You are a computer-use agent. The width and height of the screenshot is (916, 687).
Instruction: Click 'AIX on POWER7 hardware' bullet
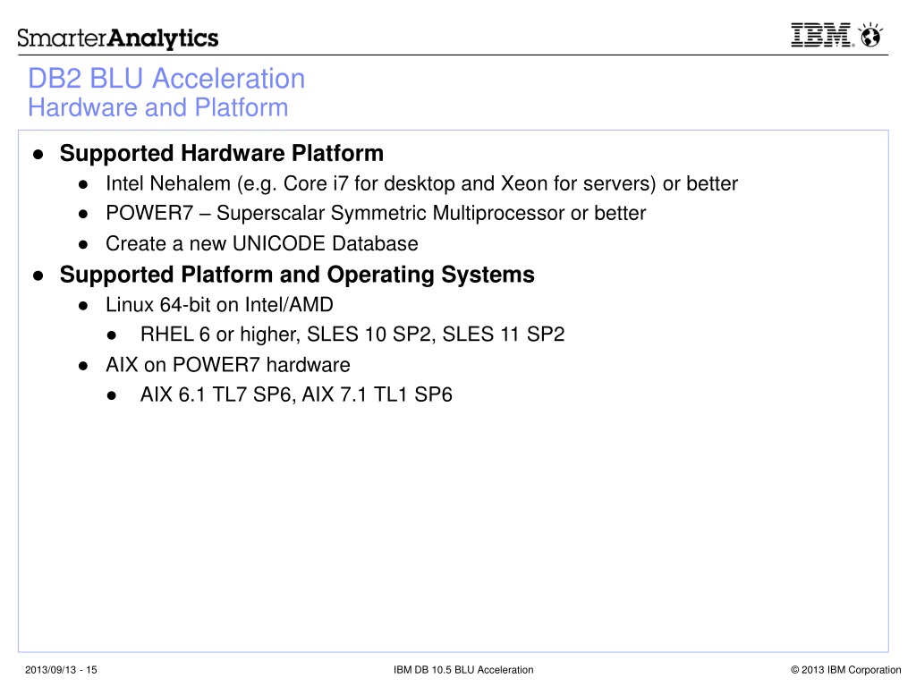[x=228, y=365]
